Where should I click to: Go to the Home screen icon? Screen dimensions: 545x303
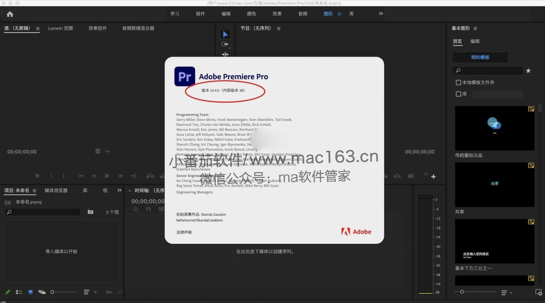10,14
